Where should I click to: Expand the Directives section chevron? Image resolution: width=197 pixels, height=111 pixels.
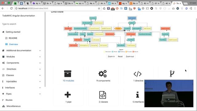coord(40,69)
